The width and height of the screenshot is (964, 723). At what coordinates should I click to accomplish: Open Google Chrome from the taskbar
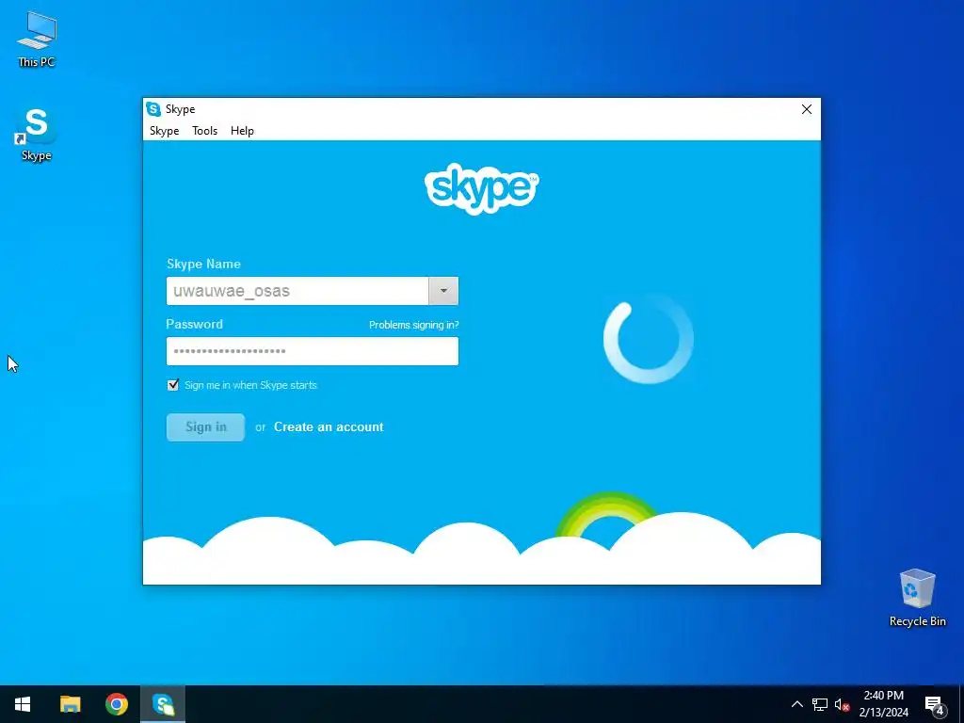point(116,704)
